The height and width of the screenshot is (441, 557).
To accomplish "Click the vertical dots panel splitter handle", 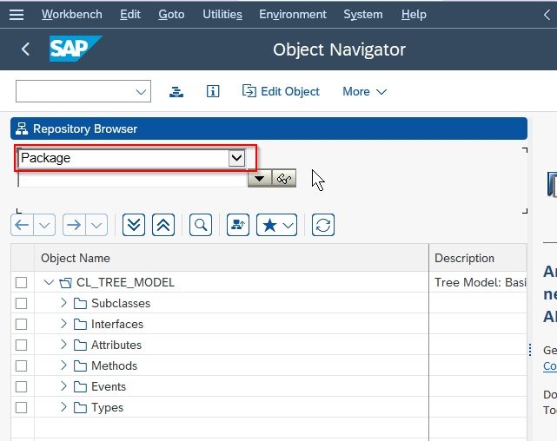I will (x=530, y=350).
